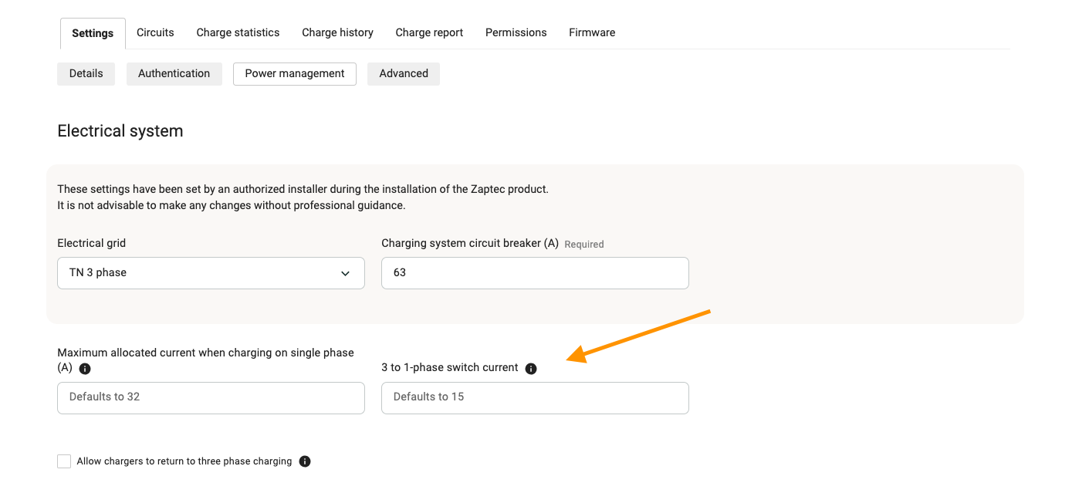The image size is (1089, 493).
Task: Select the Authentication sub-tab button
Action: click(174, 73)
